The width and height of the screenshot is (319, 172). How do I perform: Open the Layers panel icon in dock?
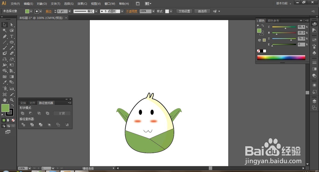[314, 101]
